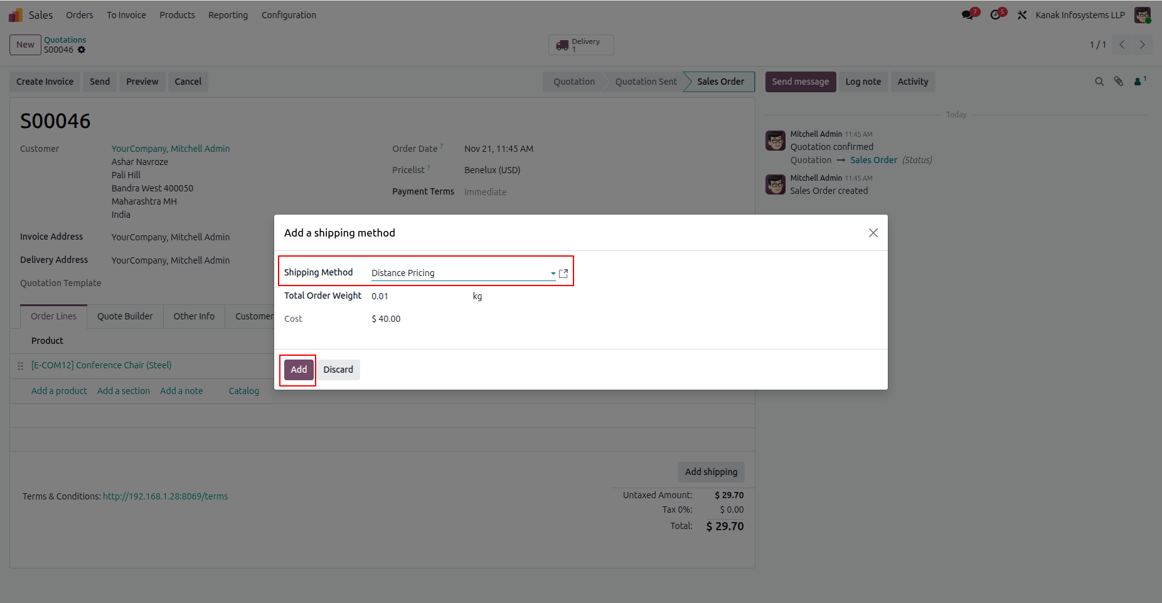This screenshot has width=1162, height=603.
Task: Open external link for Distance Pricing
Action: pos(563,274)
